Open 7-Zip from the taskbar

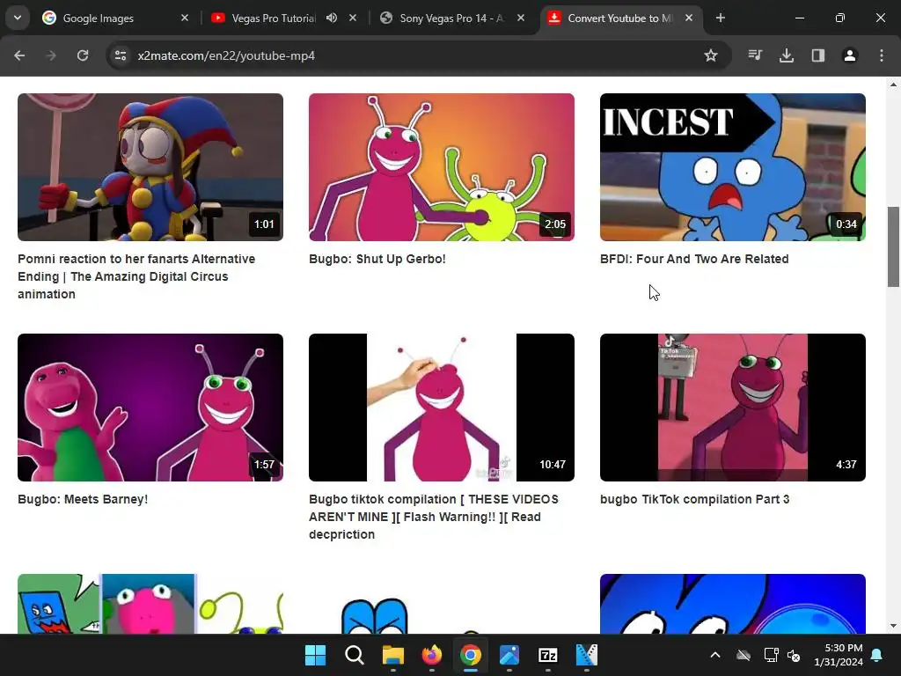[547, 655]
